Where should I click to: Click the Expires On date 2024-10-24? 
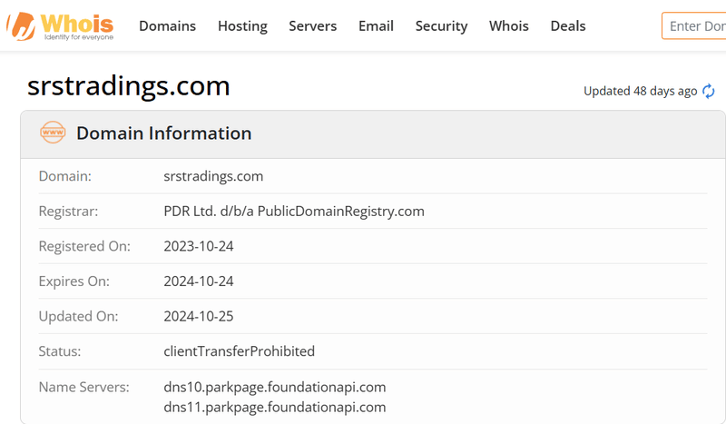(x=198, y=281)
